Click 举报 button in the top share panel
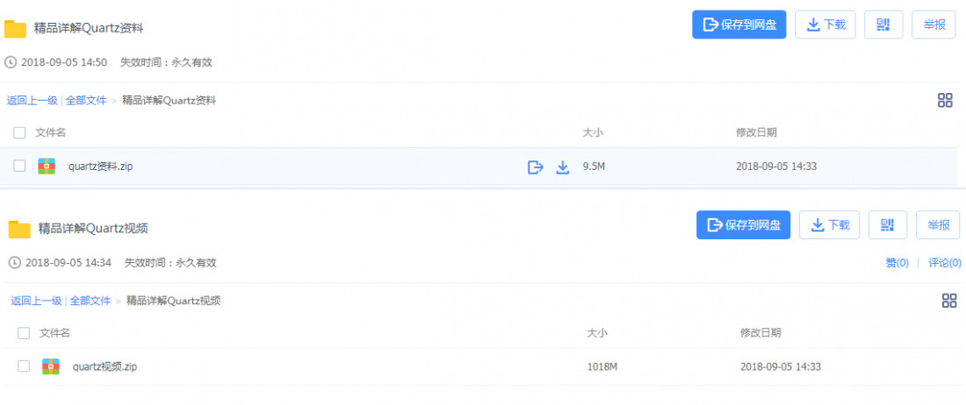The width and height of the screenshot is (966, 405). (934, 25)
